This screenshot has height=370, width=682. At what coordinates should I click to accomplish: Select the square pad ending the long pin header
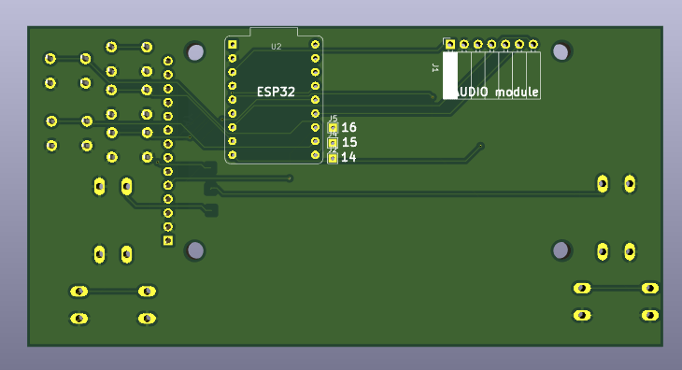168,240
